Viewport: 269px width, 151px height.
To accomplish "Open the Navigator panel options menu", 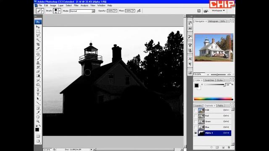I will (x=232, y=21).
